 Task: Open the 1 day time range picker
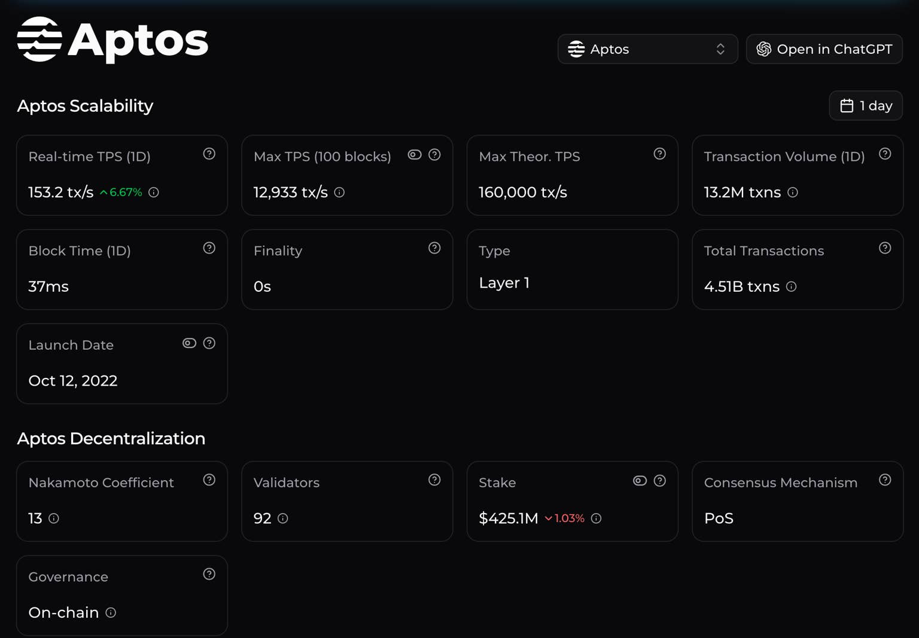(x=866, y=106)
